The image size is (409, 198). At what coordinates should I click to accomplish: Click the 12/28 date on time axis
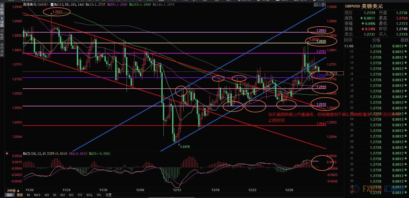coord(289,190)
